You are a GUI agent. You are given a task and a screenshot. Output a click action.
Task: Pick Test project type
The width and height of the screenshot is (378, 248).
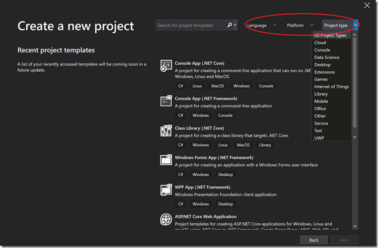[318, 131]
